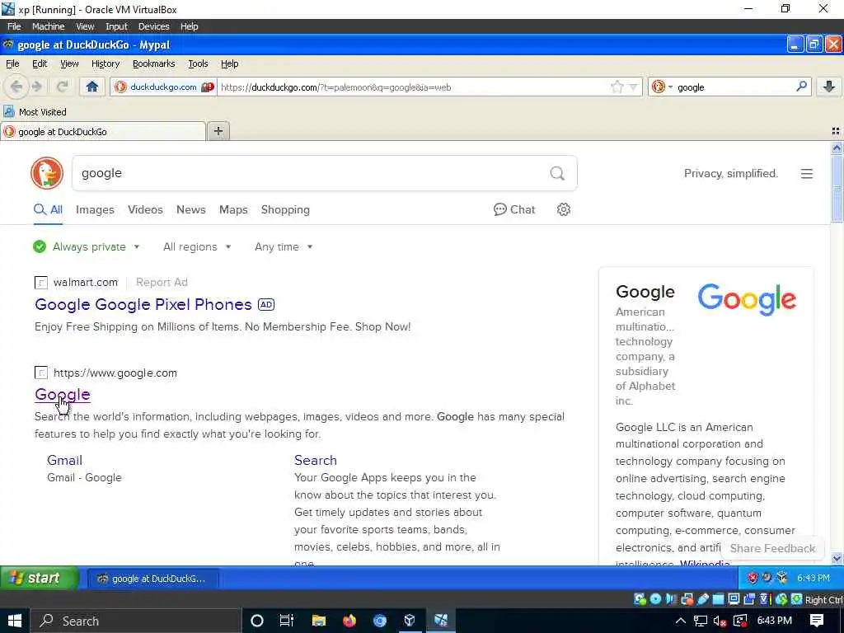Open the Gmail sitelink
This screenshot has height=633, width=844.
[64, 460]
